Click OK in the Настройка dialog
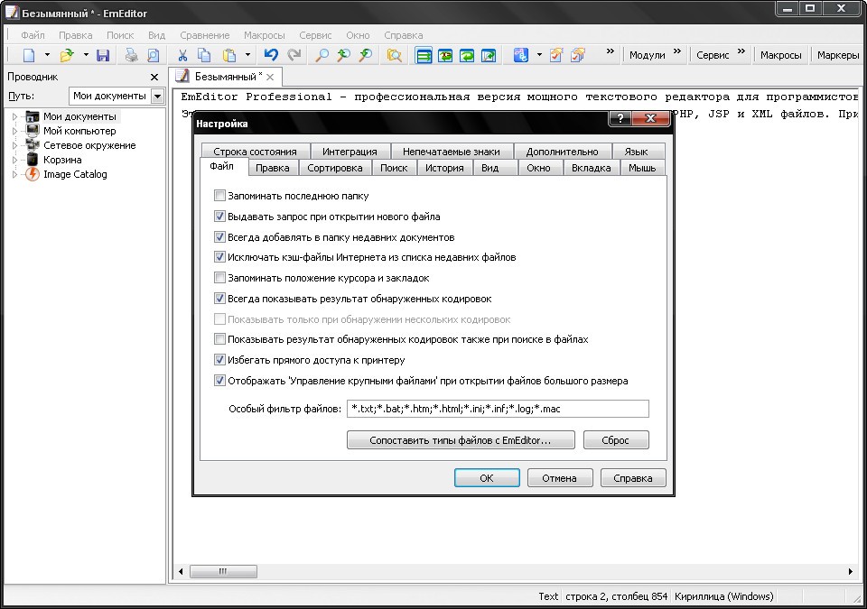867x609 pixels. click(487, 478)
